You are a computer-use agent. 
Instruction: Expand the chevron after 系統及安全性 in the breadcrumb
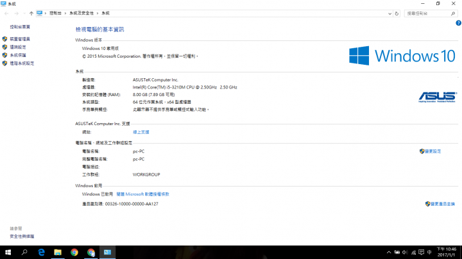(x=98, y=13)
